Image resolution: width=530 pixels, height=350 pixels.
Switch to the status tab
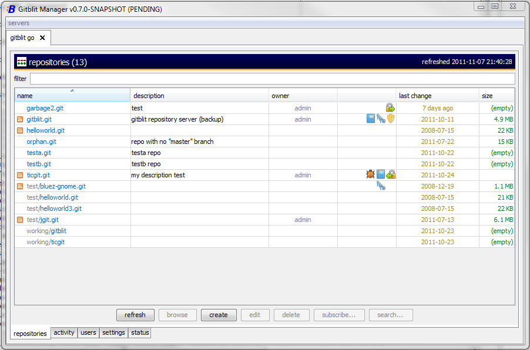[140, 332]
